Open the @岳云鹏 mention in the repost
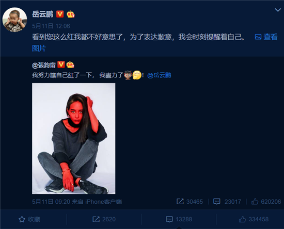The width and height of the screenshot is (284, 229). [159, 75]
